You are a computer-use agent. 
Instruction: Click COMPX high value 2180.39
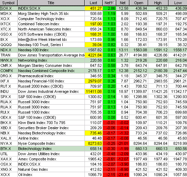coord(158,71)
